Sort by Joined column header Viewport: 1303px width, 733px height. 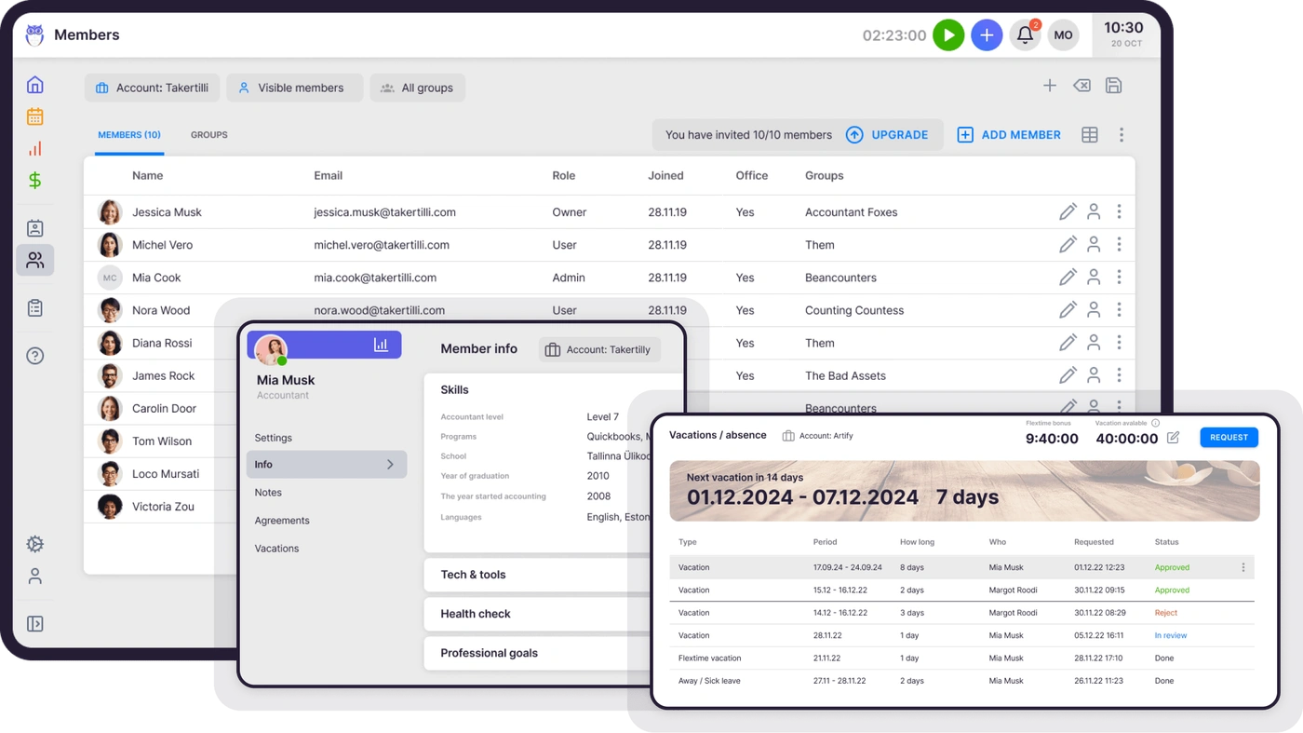point(665,175)
